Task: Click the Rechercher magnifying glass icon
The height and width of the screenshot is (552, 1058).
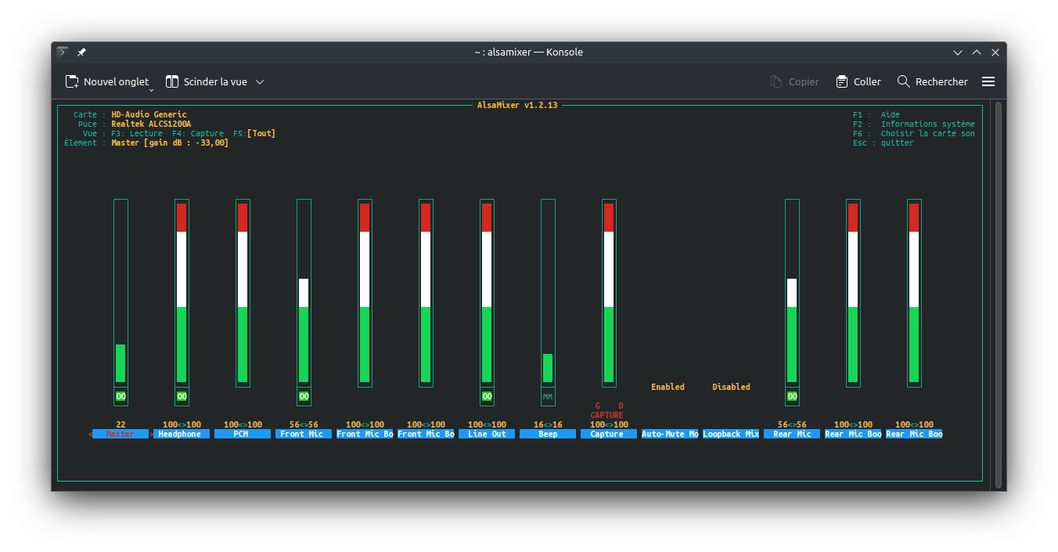Action: [x=904, y=81]
